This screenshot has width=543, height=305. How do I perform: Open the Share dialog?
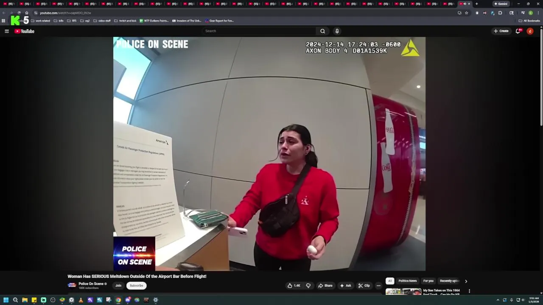325,286
